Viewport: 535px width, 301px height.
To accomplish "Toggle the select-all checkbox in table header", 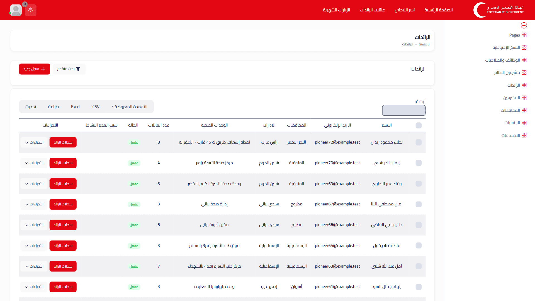I will tap(419, 125).
